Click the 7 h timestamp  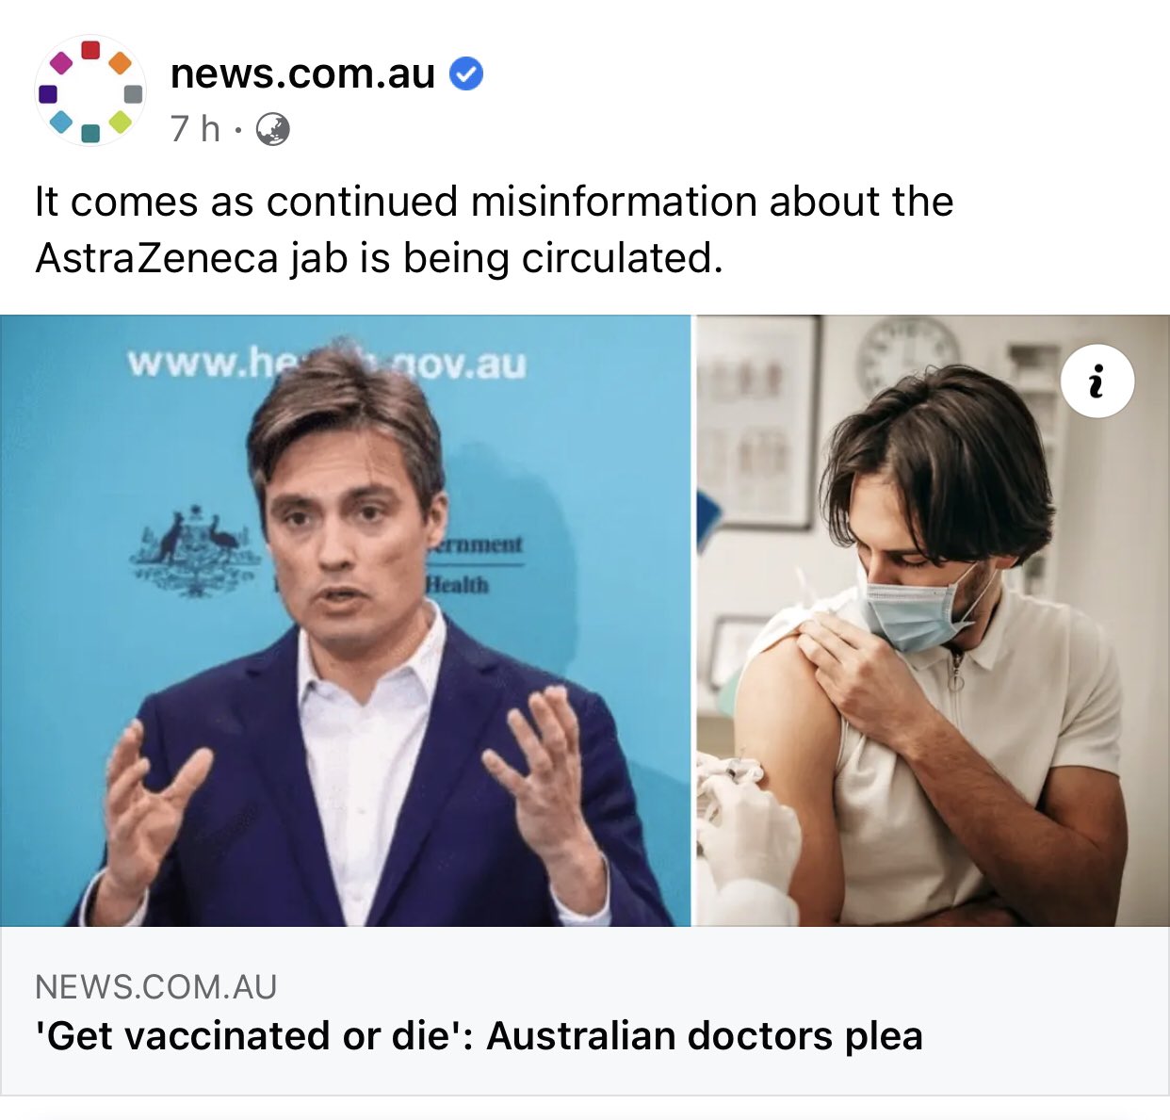pyautogui.click(x=195, y=129)
